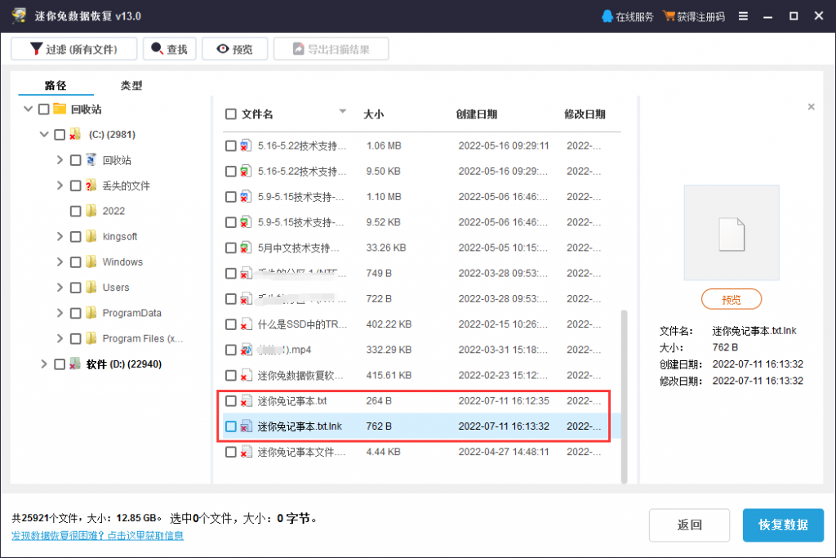This screenshot has width=836, height=558.
Task: Expand the ProgramData folder node
Action: tap(60, 313)
